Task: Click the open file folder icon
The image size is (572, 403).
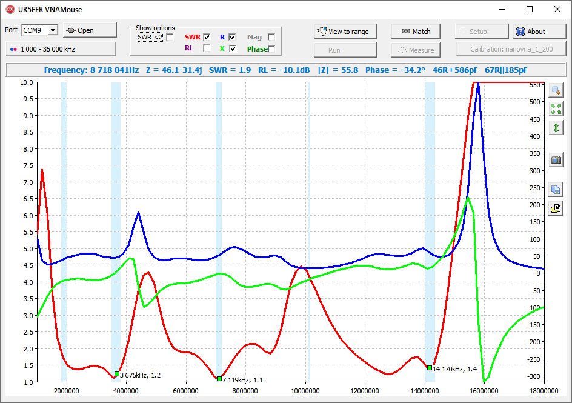Action: click(556, 208)
